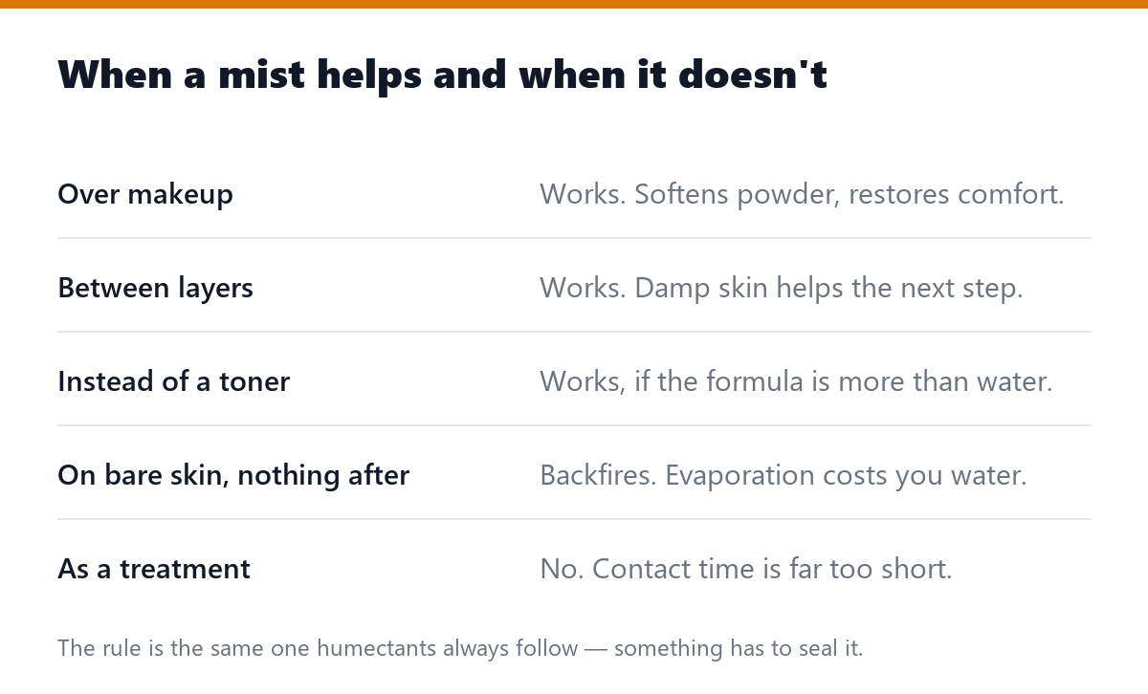Click the divider line below 'Over makeup'

574,238
